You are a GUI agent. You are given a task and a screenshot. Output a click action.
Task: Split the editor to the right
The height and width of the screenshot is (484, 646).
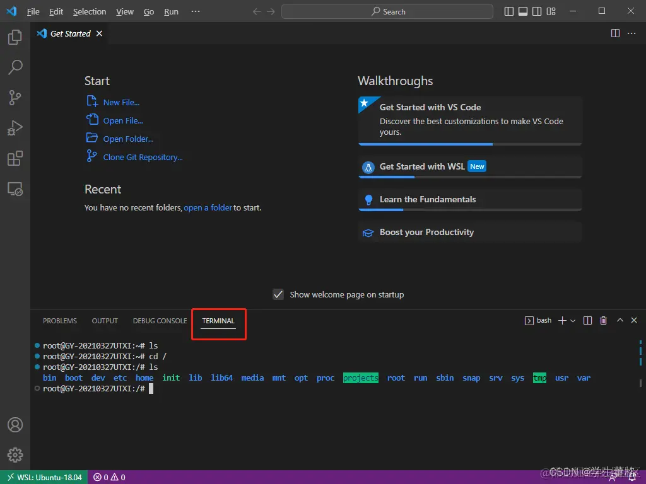pos(615,33)
